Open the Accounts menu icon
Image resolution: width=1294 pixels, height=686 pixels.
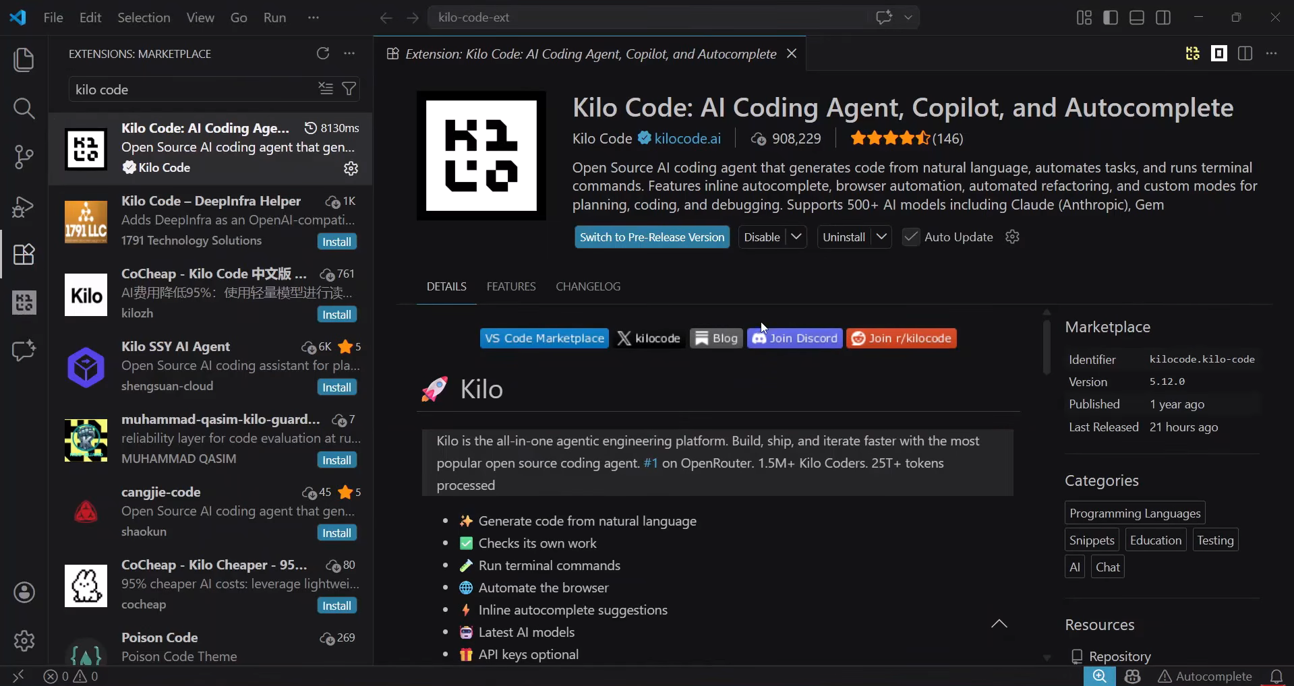pos(24,592)
